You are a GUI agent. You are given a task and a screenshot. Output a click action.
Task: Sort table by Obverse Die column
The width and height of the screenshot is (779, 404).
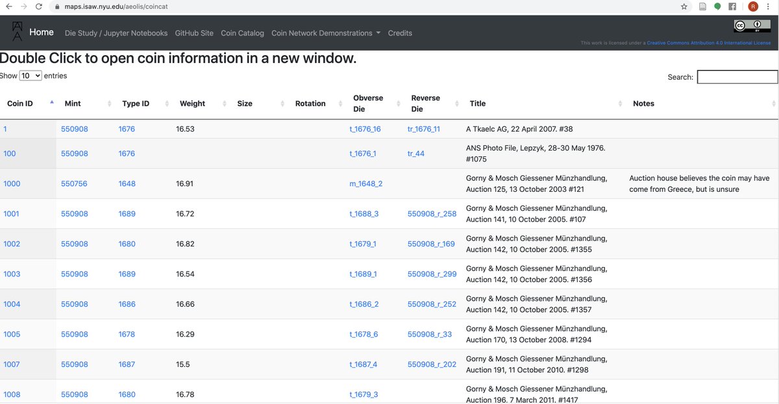pos(375,104)
